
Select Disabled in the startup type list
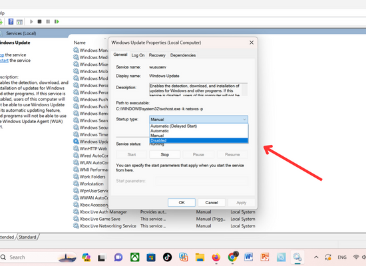(199, 140)
